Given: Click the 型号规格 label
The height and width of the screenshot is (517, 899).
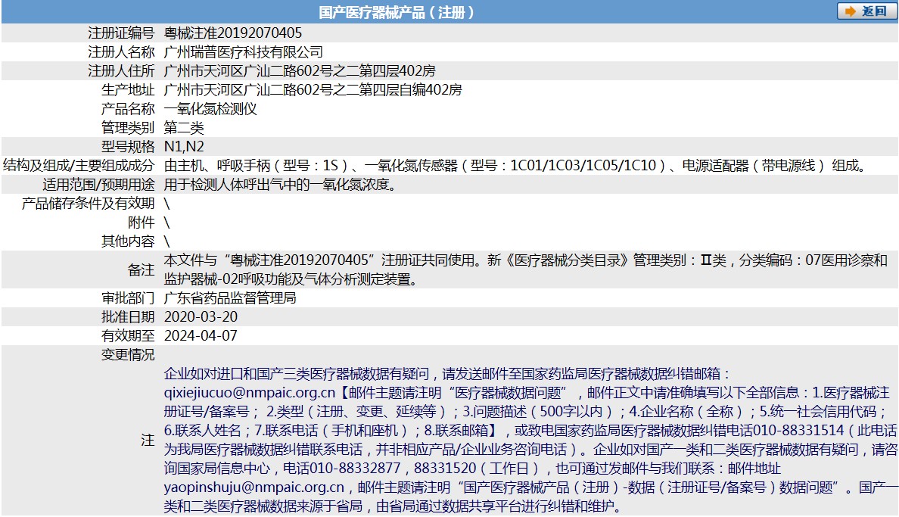Looking at the screenshot, I should (128, 146).
